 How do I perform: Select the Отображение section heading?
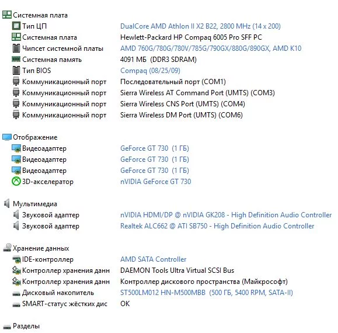point(35,137)
